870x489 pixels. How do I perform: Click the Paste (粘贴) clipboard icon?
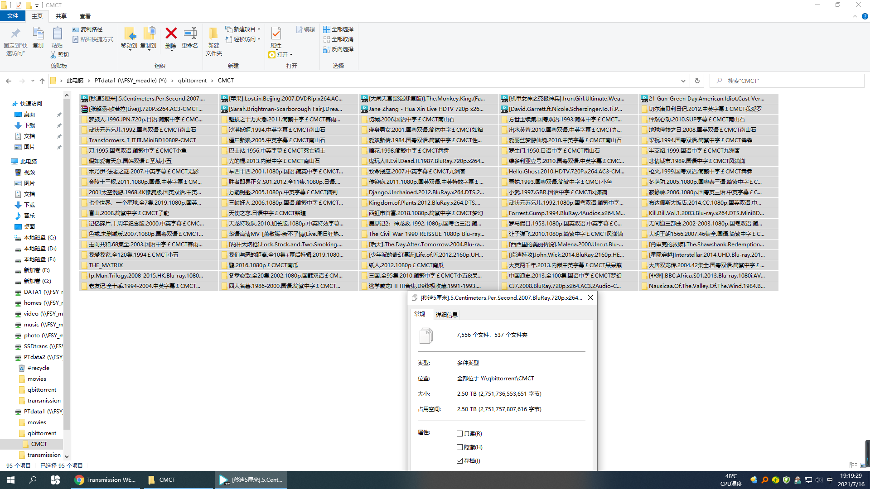pyautogui.click(x=57, y=34)
